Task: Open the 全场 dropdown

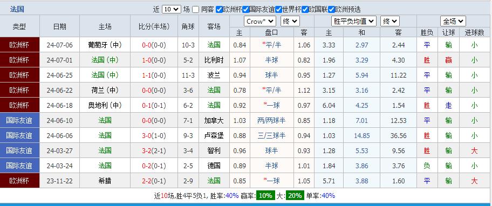Action: click(x=453, y=22)
